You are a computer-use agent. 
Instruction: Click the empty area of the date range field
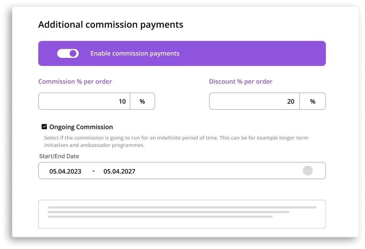click(219, 171)
